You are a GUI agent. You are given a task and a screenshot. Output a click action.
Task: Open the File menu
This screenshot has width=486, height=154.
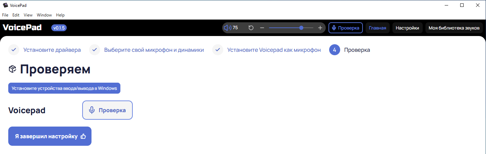tap(5, 15)
